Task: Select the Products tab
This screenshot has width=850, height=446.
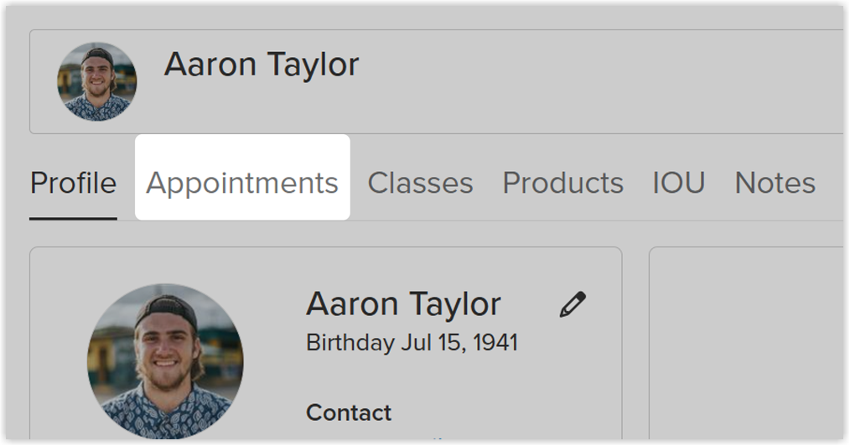Action: coord(562,183)
